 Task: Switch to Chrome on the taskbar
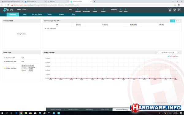[21, 113]
